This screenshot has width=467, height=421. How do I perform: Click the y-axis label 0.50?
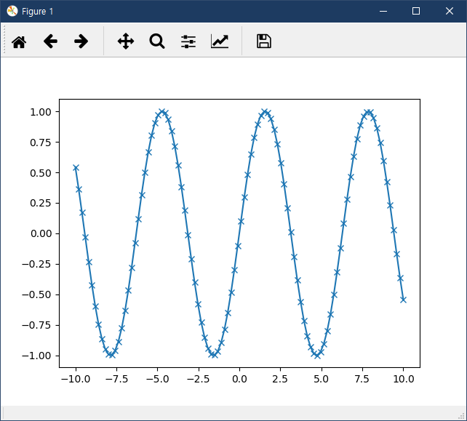coord(41,173)
